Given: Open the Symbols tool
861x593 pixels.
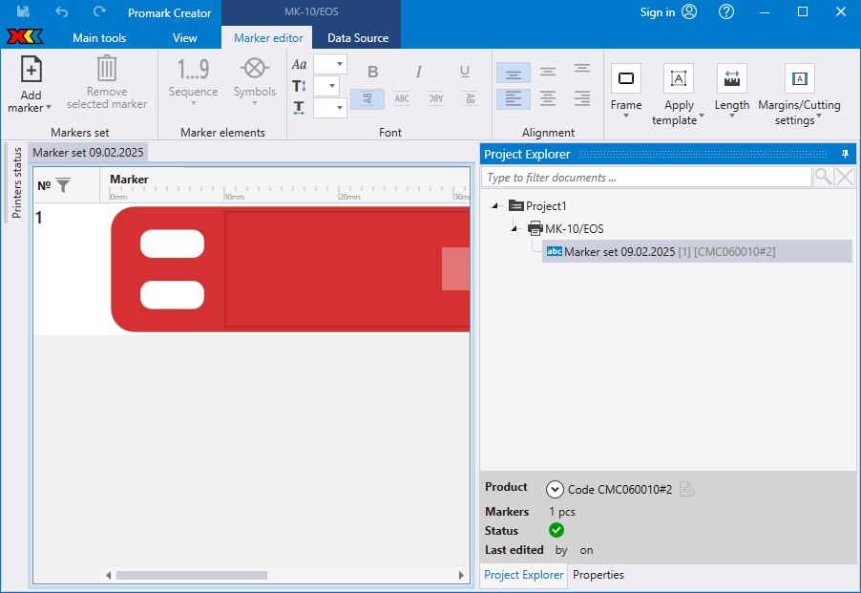Looking at the screenshot, I should click(x=254, y=81).
